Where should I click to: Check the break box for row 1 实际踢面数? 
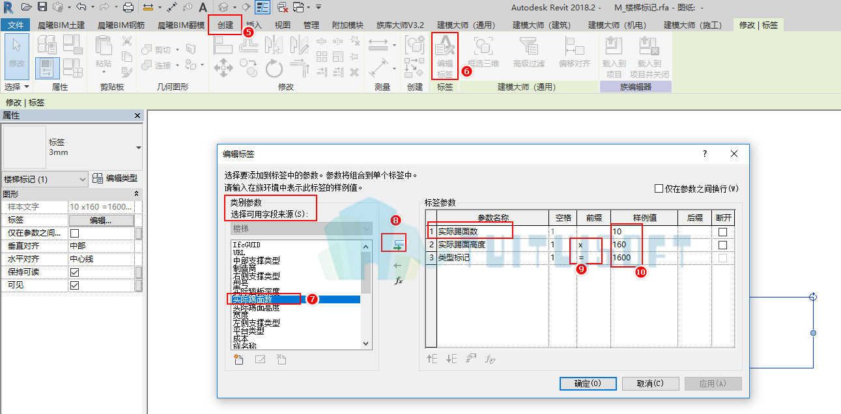point(722,232)
